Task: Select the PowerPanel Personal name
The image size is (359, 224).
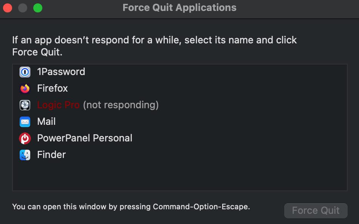Action: click(x=85, y=138)
